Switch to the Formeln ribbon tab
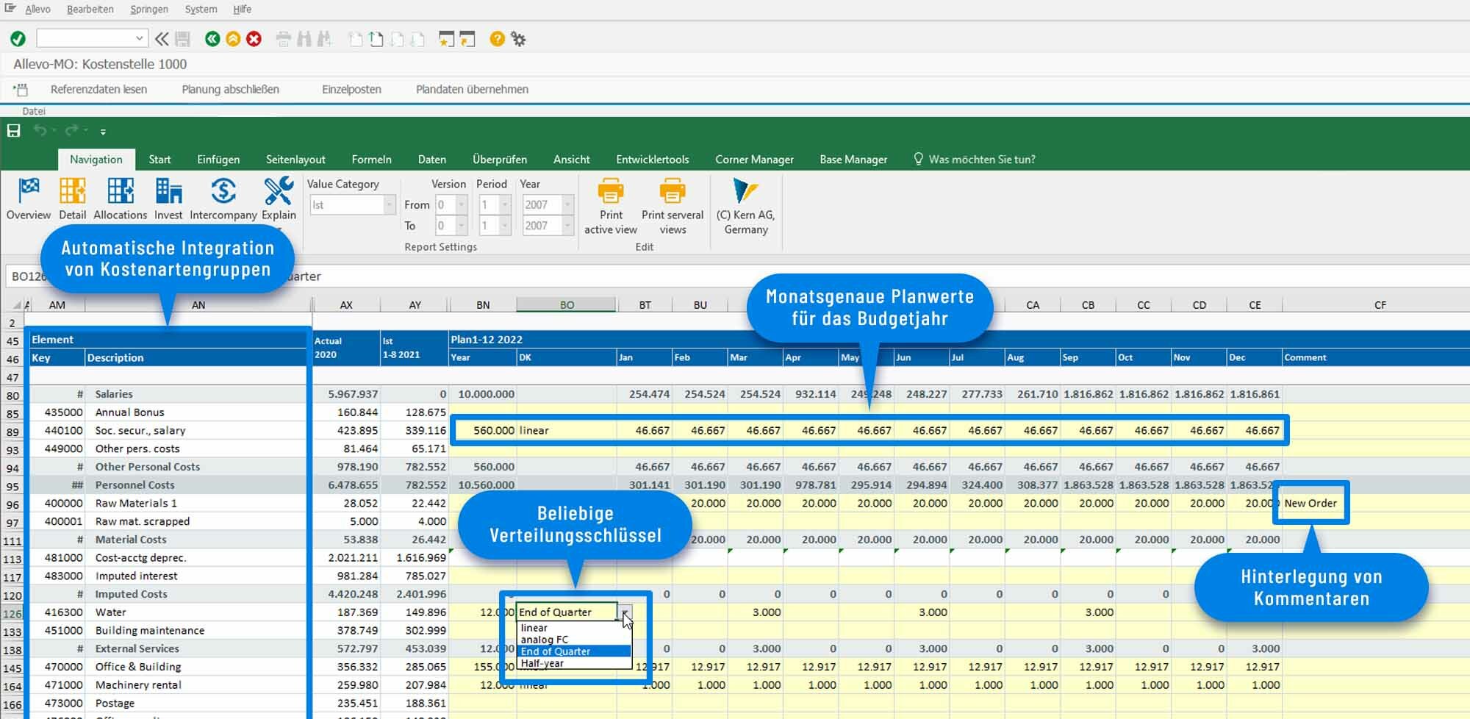The image size is (1470, 719). coord(371,160)
